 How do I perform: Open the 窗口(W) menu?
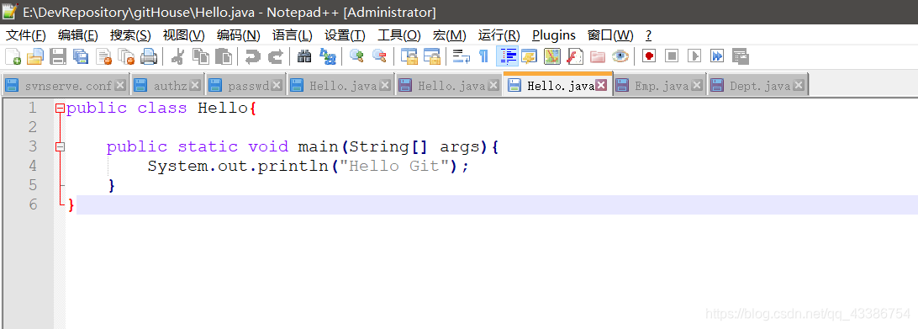610,35
